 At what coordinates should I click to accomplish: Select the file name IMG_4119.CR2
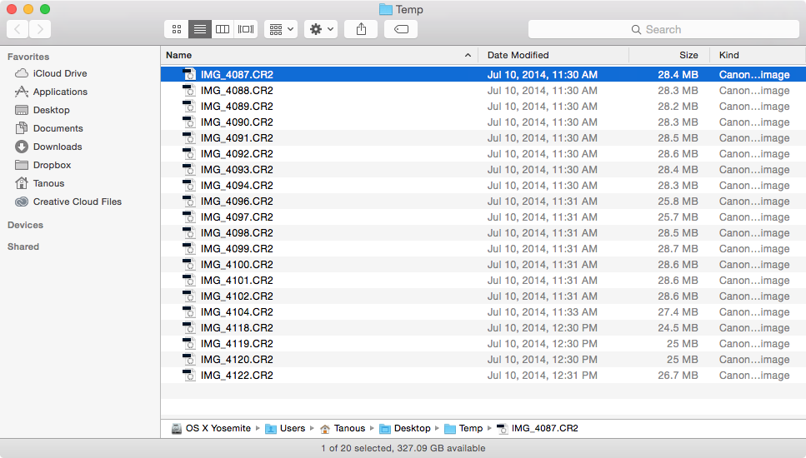tap(237, 343)
